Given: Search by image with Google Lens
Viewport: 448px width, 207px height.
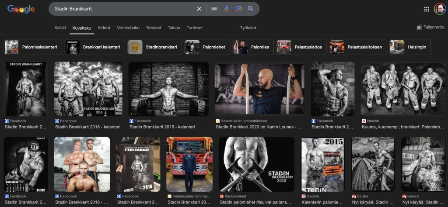Looking at the screenshot, I should pos(238,9).
